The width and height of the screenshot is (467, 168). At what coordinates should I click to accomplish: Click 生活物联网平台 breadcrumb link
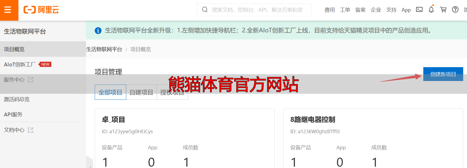[104, 49]
